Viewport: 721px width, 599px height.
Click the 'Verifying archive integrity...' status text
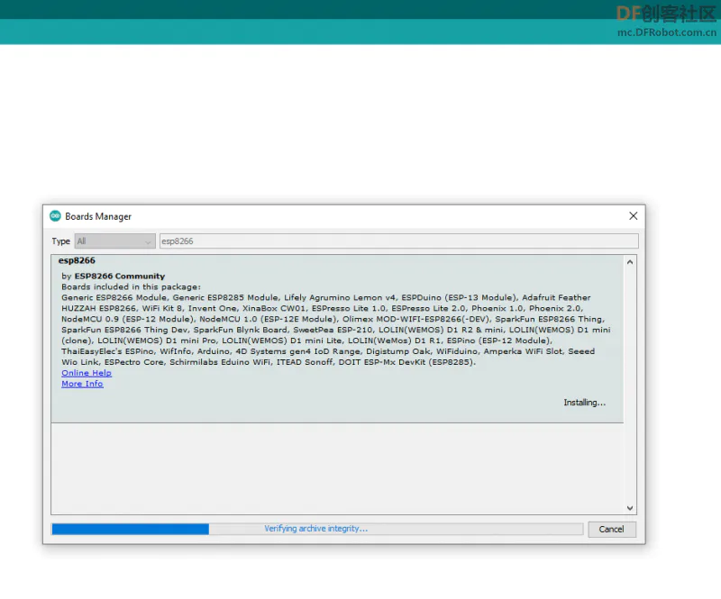point(316,529)
